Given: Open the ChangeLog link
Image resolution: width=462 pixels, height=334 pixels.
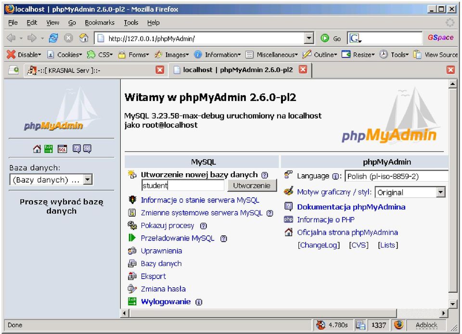Looking at the screenshot, I should click(319, 245).
